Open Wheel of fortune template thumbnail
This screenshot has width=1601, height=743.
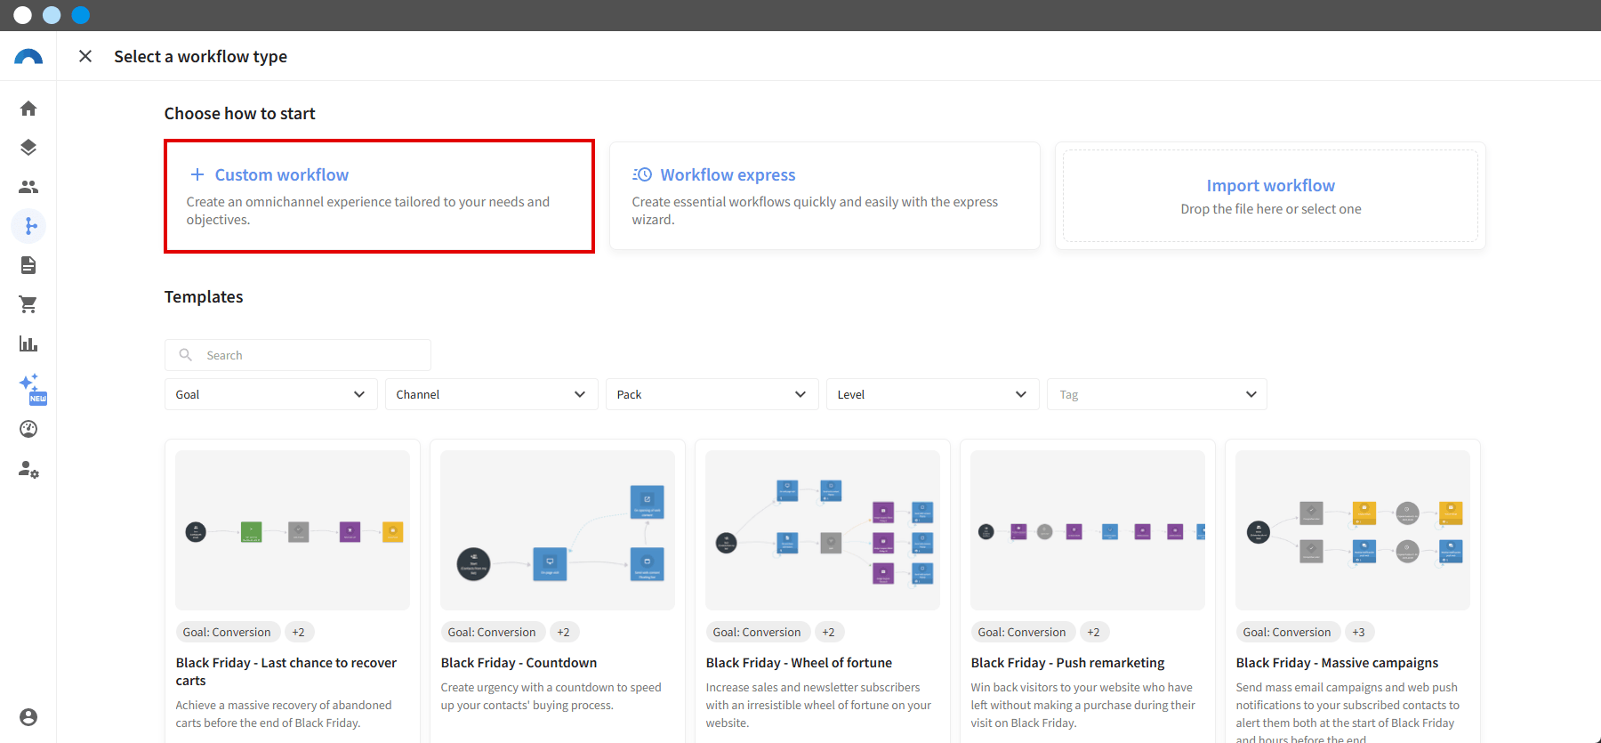click(823, 530)
